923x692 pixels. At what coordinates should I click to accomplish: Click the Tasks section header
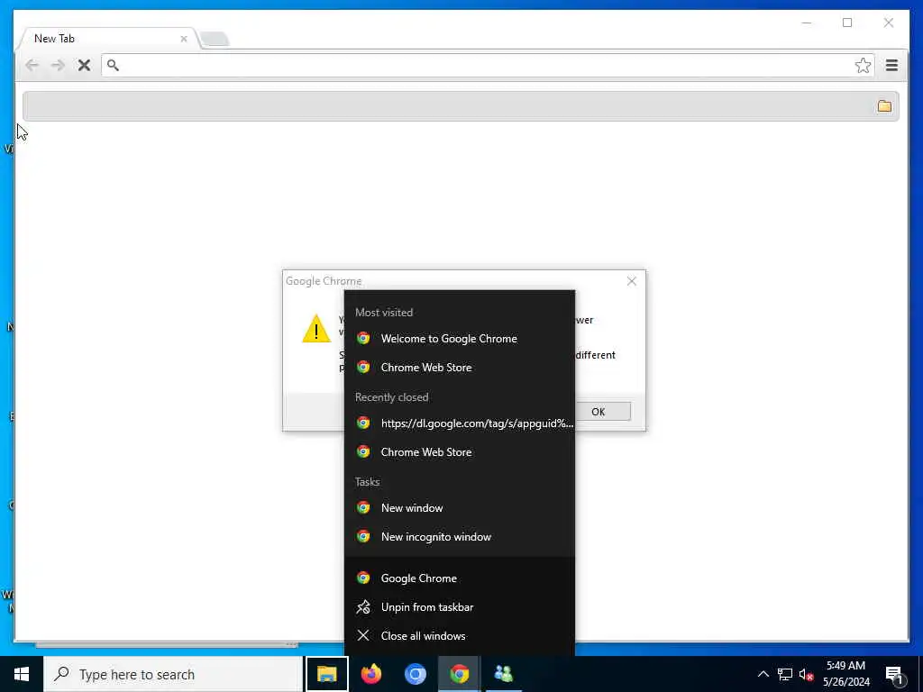(x=368, y=482)
